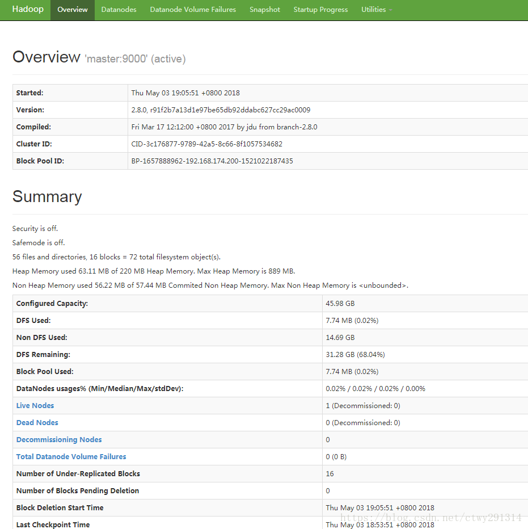The image size is (528, 529).
Task: Click the Number of Blocks Pending Deletion label
Action: (78, 490)
